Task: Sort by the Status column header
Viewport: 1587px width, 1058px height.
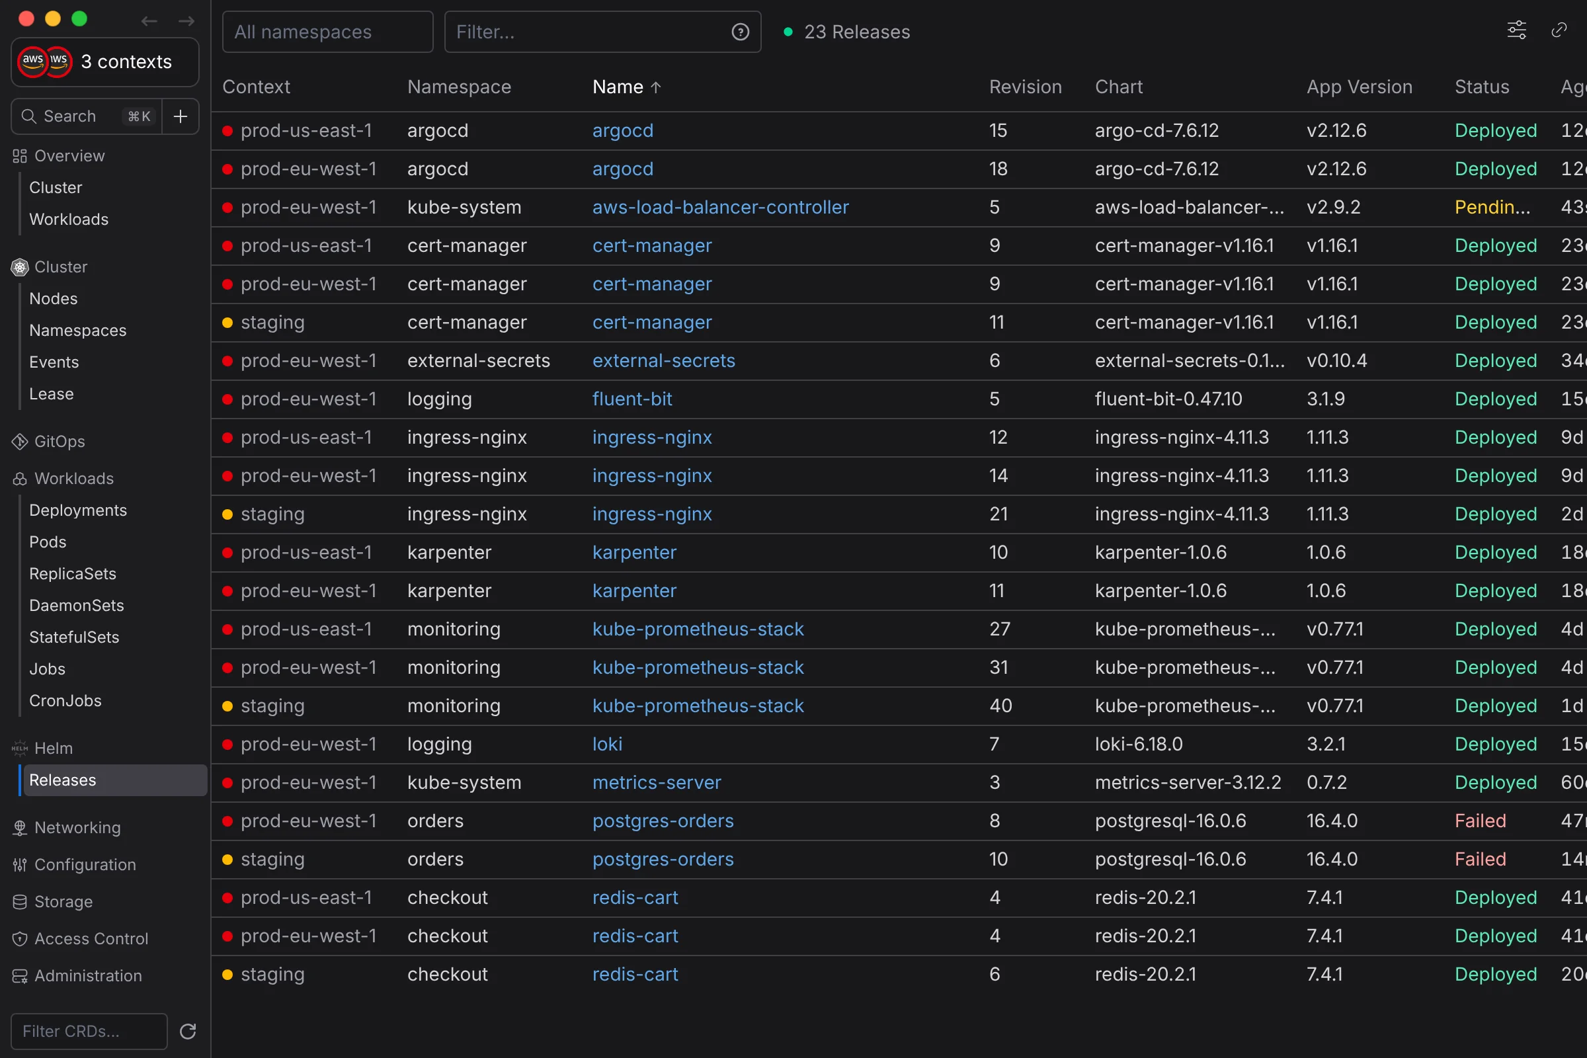Action: (x=1482, y=87)
